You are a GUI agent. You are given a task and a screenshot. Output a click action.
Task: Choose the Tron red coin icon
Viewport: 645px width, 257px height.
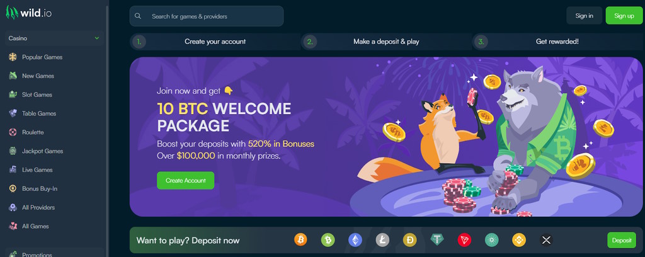coord(464,240)
